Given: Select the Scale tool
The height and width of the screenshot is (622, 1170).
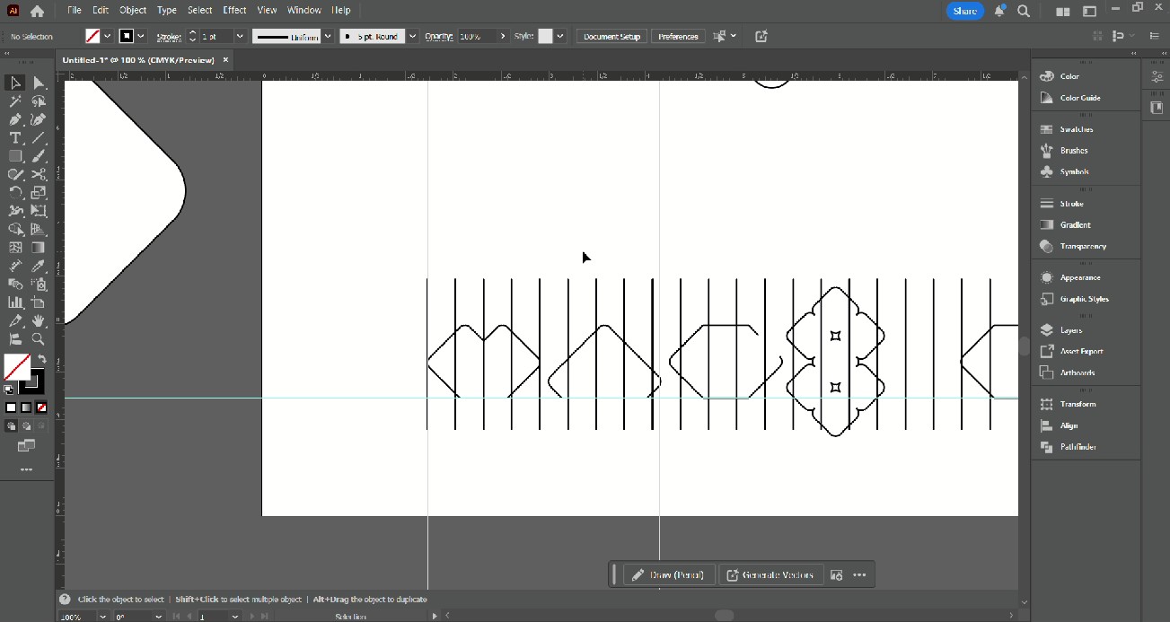Looking at the screenshot, I should [x=39, y=193].
